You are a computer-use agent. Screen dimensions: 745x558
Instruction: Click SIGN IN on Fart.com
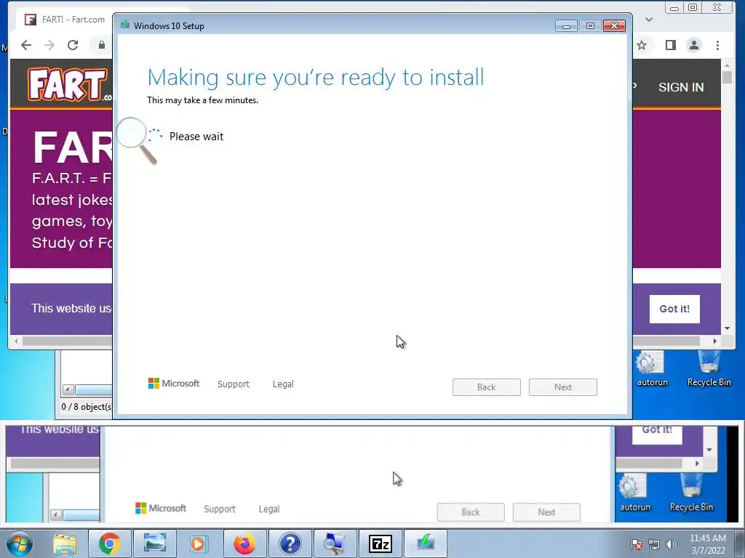point(681,87)
